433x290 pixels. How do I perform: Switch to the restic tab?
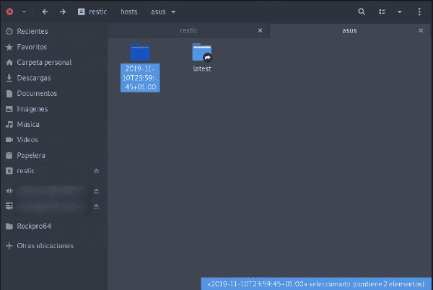tap(188, 30)
